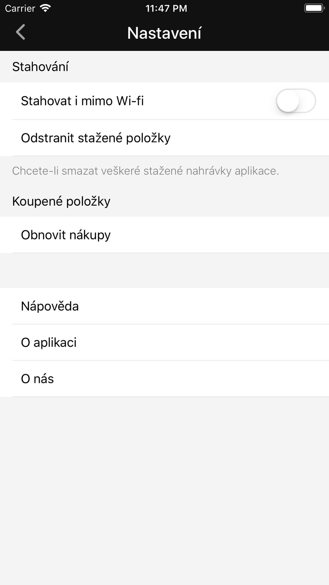Tap gray spacer above Nápověda row
This screenshot has height=585, width=329.
pyautogui.click(x=164, y=270)
